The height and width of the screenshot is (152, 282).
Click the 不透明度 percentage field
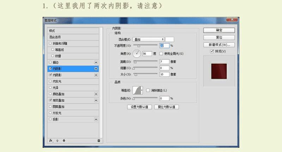[x=164, y=46]
